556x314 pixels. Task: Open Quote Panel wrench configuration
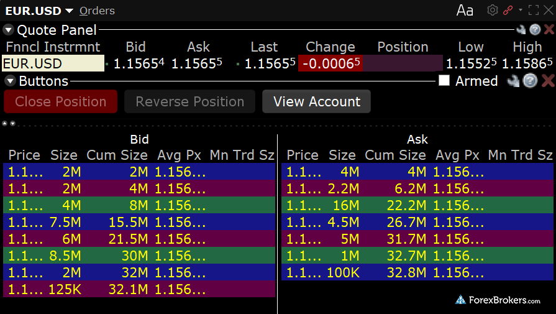coord(521,29)
